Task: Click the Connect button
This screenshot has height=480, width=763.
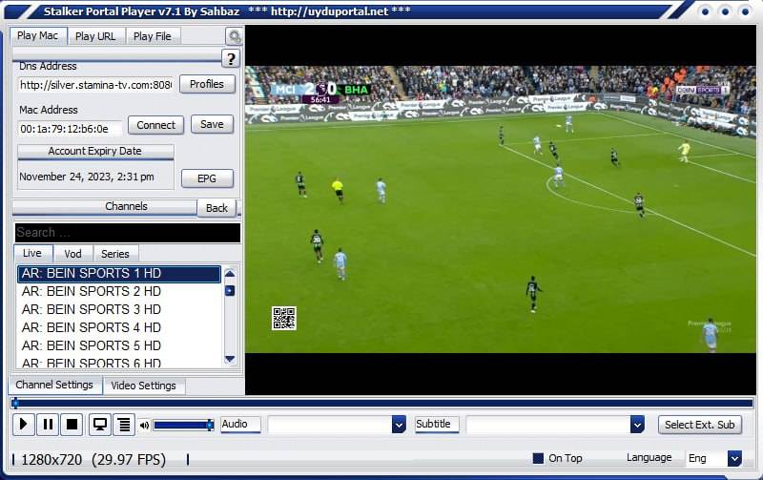Action: coord(155,125)
